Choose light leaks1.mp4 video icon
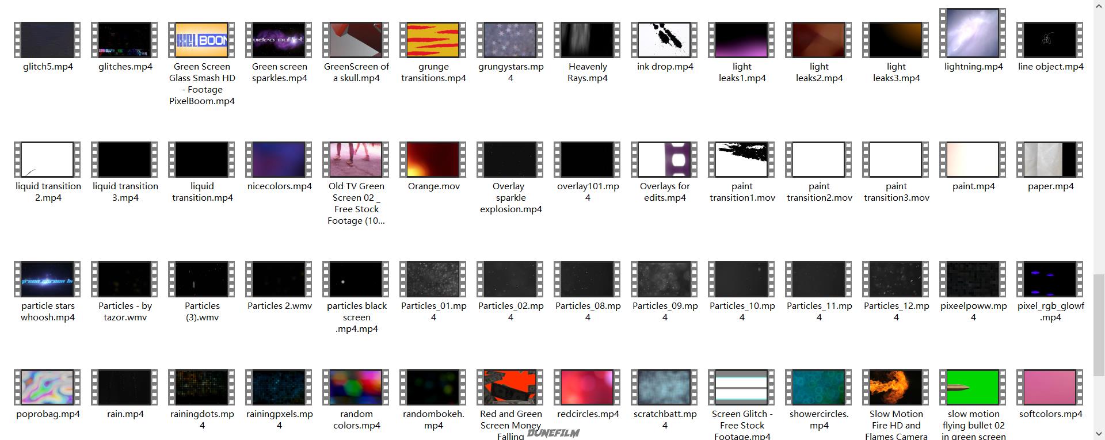This screenshot has width=1105, height=440. [x=742, y=40]
